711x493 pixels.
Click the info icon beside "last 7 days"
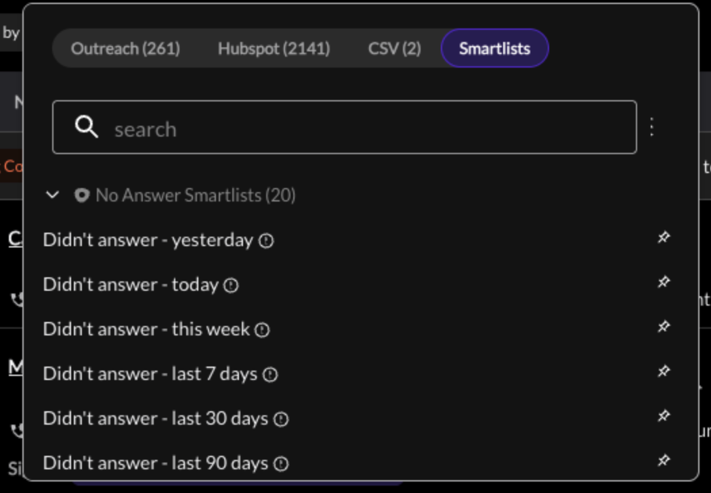[270, 375]
